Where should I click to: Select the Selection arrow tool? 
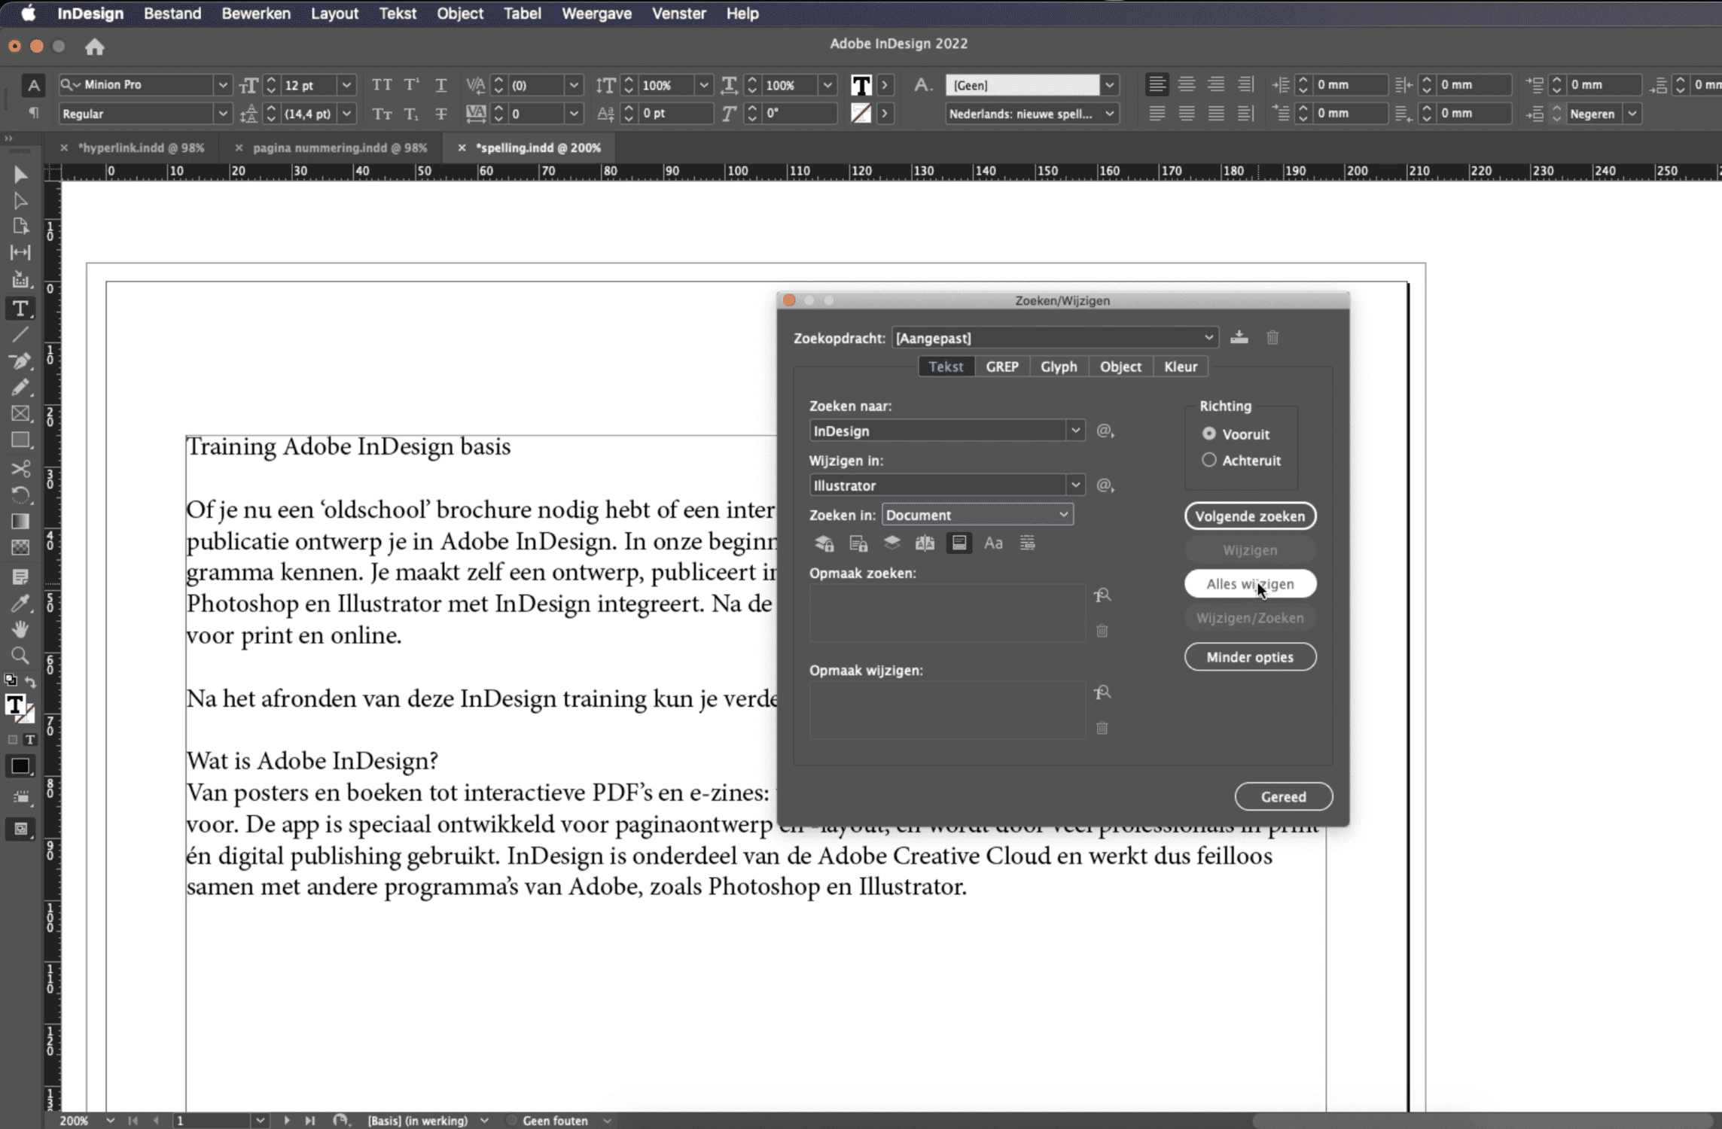(20, 175)
